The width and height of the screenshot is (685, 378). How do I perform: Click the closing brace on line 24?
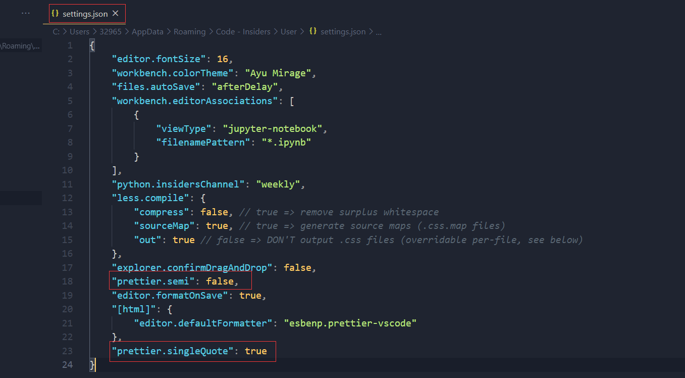coord(92,365)
